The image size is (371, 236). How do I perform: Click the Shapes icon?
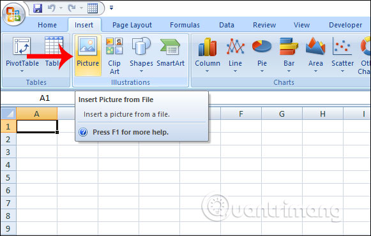141,46
